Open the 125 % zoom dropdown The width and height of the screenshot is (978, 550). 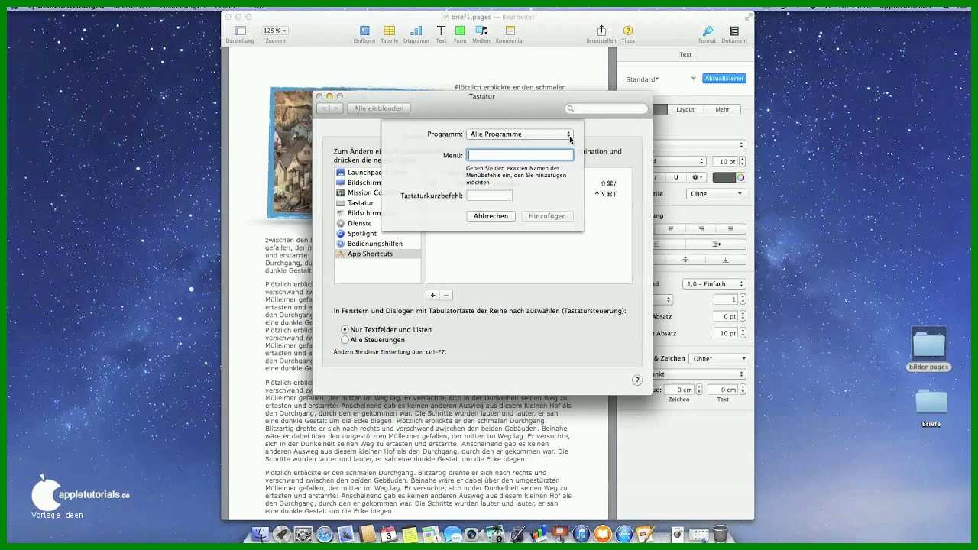pyautogui.click(x=275, y=31)
